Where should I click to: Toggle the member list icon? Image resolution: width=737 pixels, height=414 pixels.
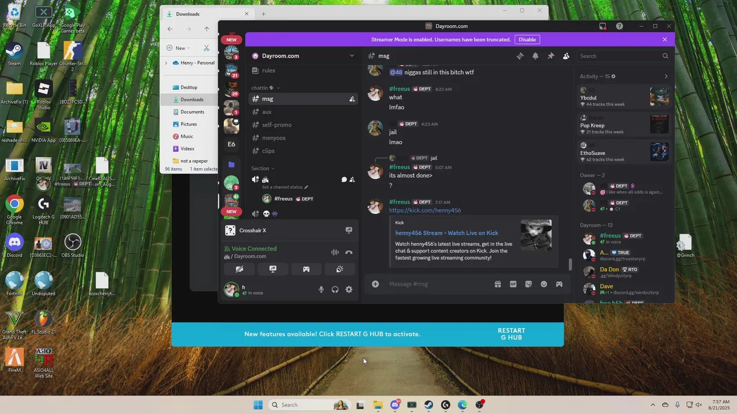click(566, 56)
